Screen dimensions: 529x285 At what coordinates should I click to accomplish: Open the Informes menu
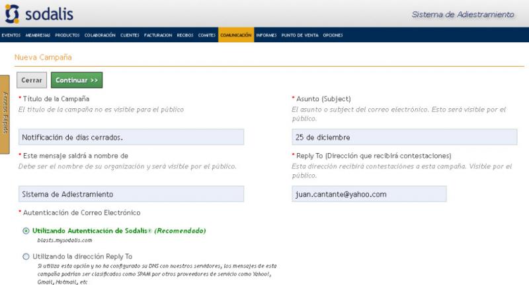(266, 35)
